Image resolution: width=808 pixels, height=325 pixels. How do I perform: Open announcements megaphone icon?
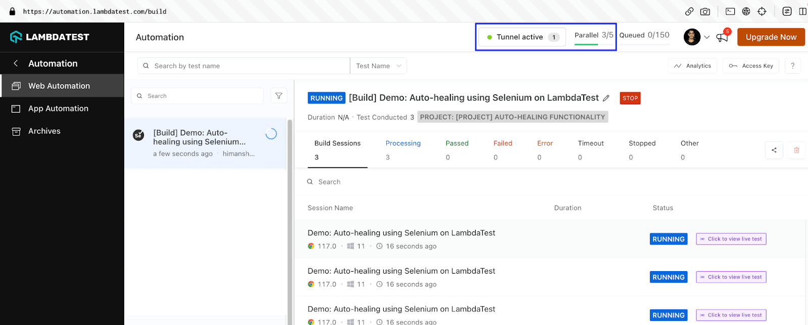coord(723,37)
